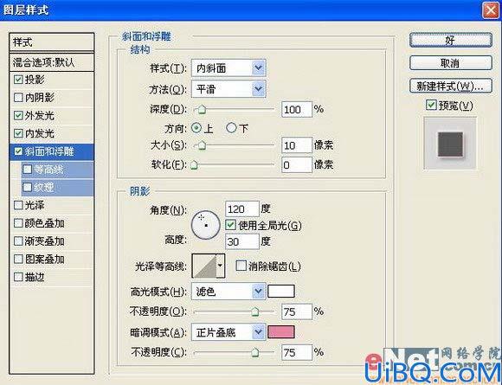The width and height of the screenshot is (502, 385).
Task: Toggle the 投影 drop shadow checkbox
Action: (x=18, y=80)
